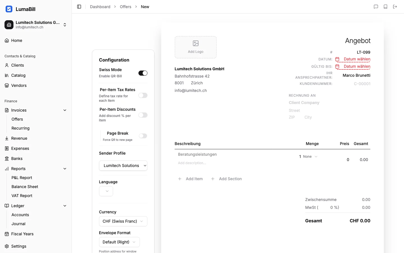Image resolution: width=404 pixels, height=253 pixels.
Task: Click the Offers breadcrumb link
Action: pyautogui.click(x=125, y=7)
